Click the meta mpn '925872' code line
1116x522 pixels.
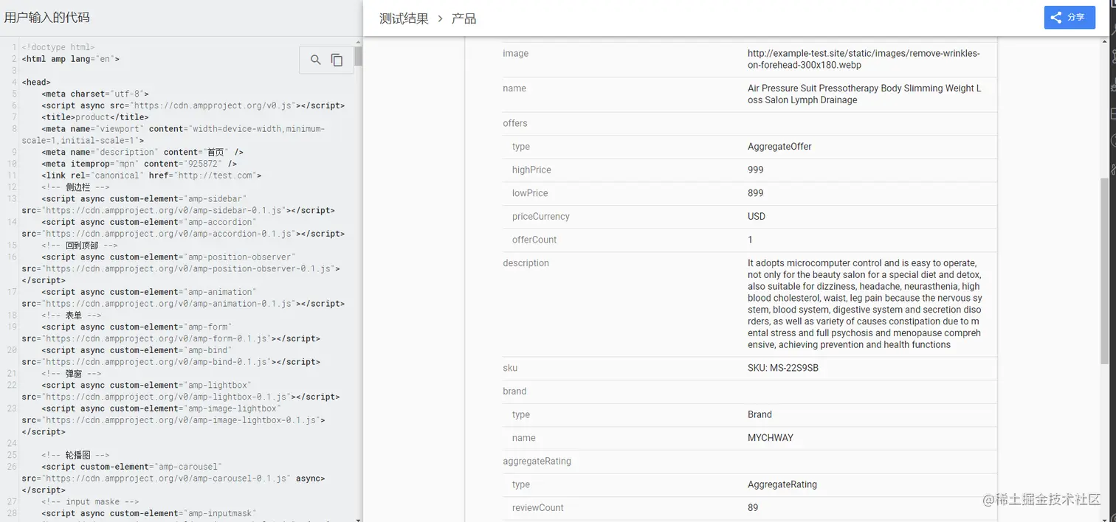click(x=139, y=164)
